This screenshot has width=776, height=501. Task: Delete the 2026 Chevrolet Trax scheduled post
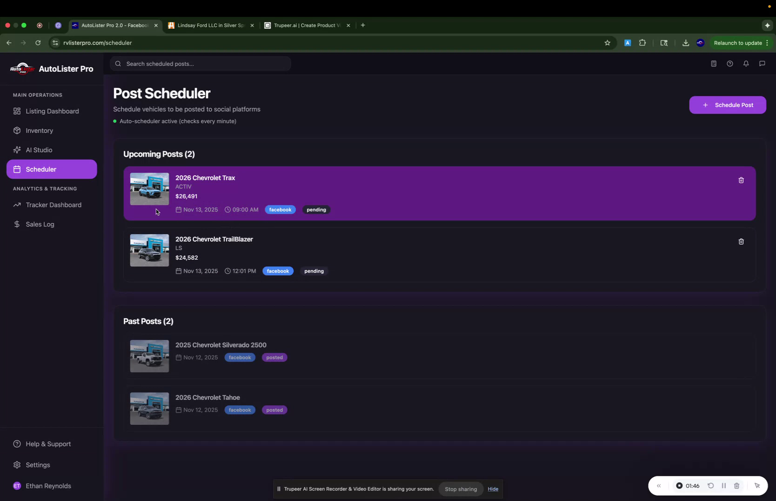click(x=741, y=180)
